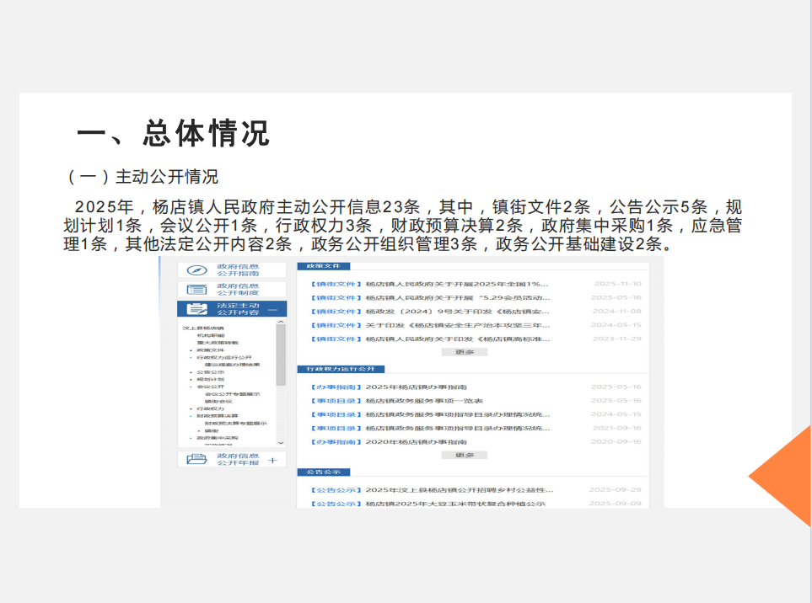
Task: Click the sidebar tree scrollbar thumb
Action: tap(282, 354)
